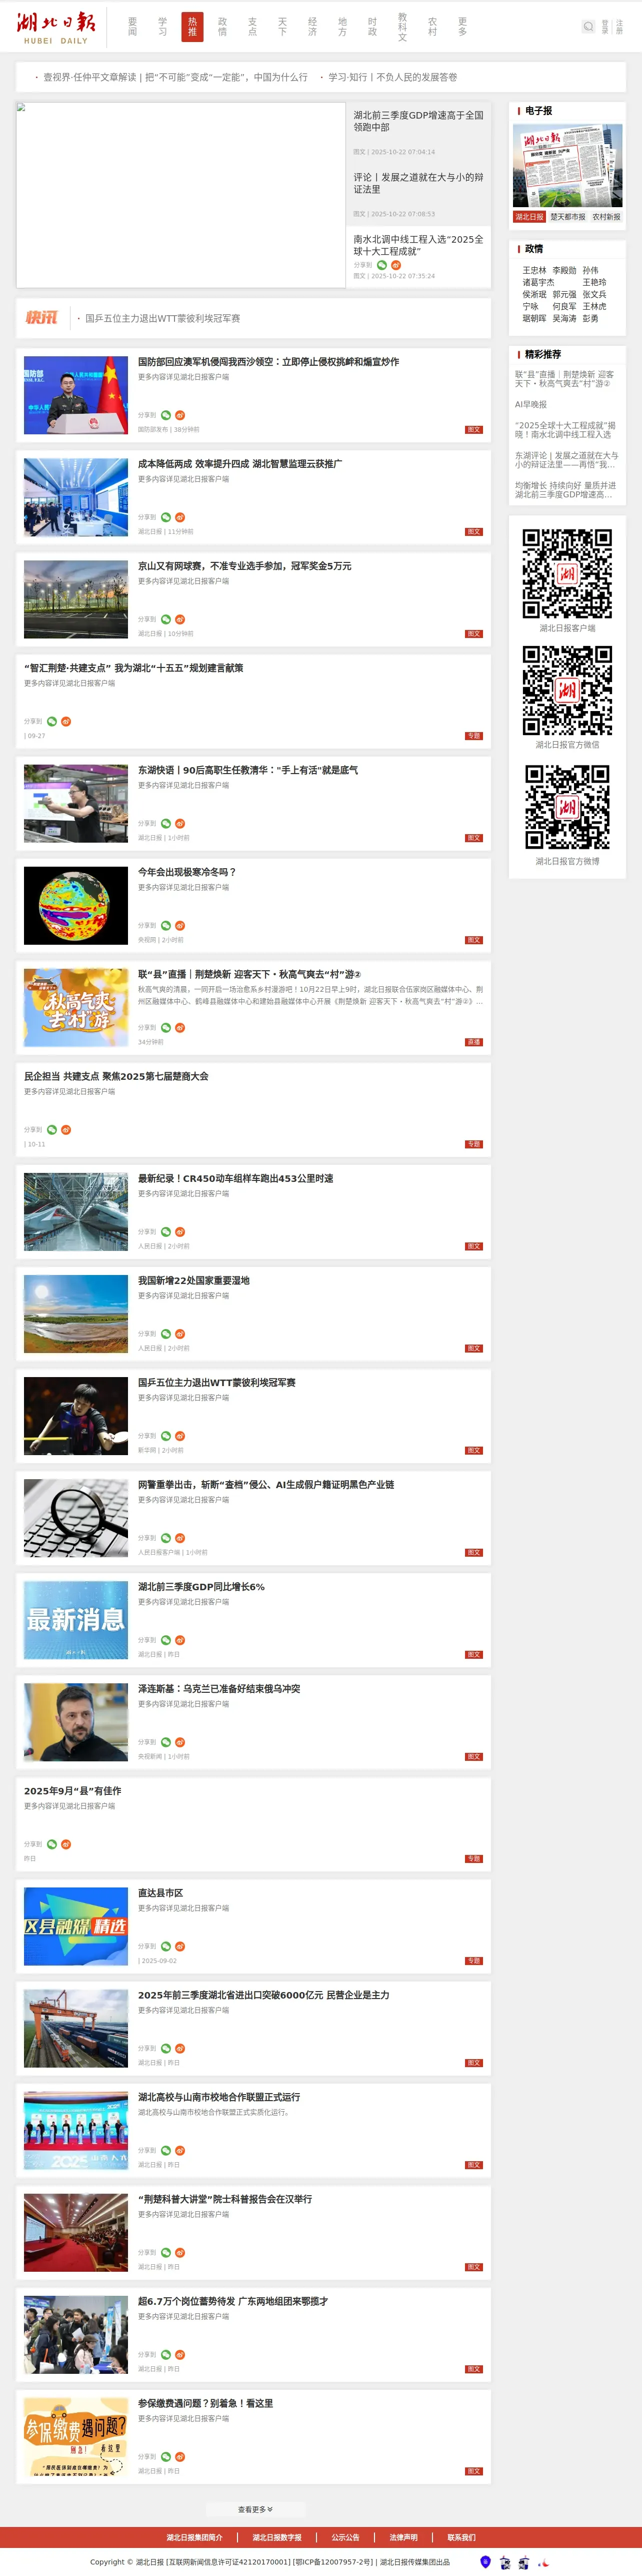Share defense ministry article to Weibo
The width and height of the screenshot is (642, 2576).
point(180,415)
